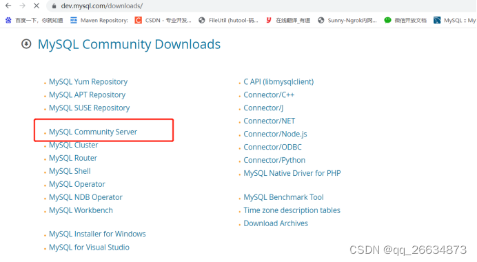Open MySQL Workbench link

coord(81,210)
